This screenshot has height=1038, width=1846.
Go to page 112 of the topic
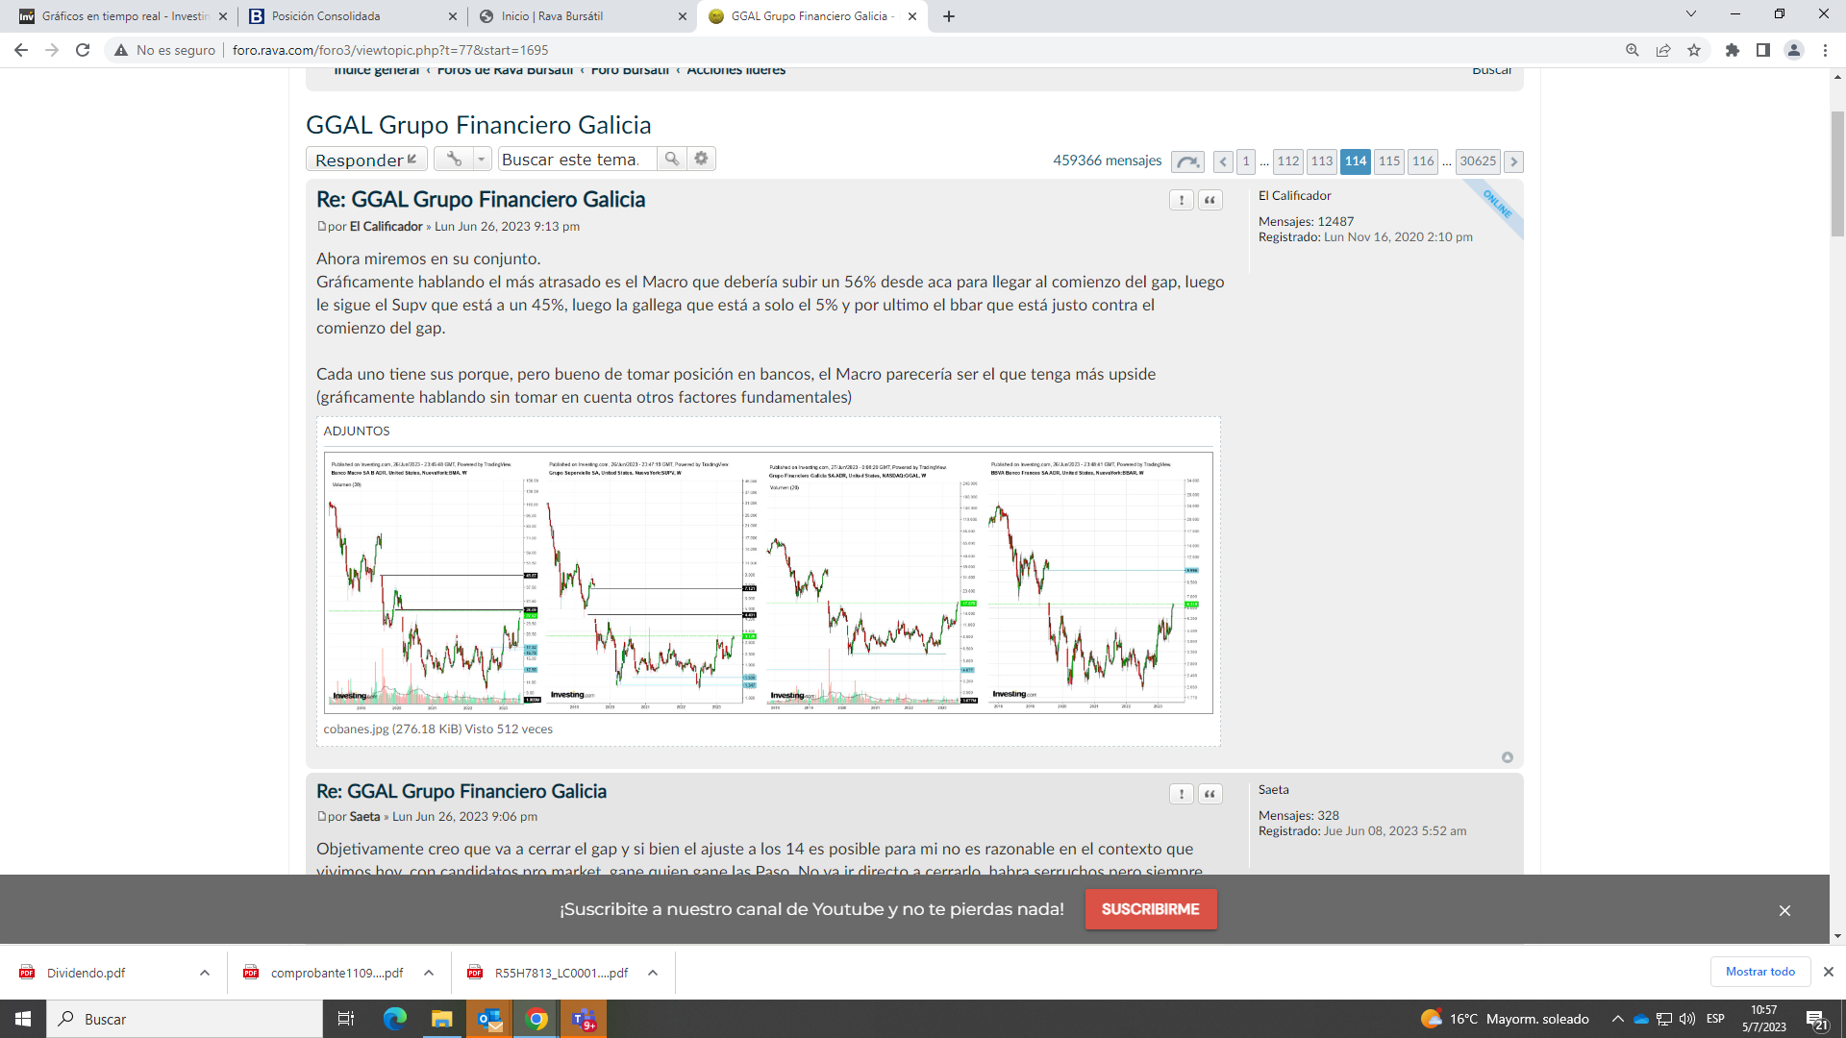point(1288,161)
